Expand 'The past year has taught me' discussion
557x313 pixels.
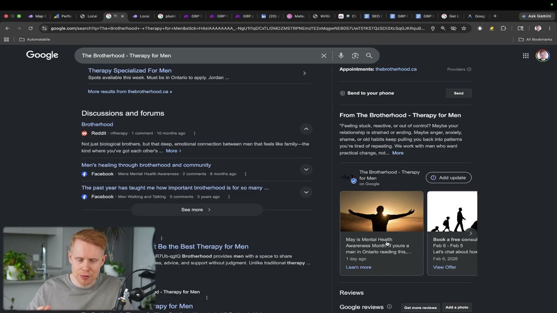pyautogui.click(x=306, y=192)
